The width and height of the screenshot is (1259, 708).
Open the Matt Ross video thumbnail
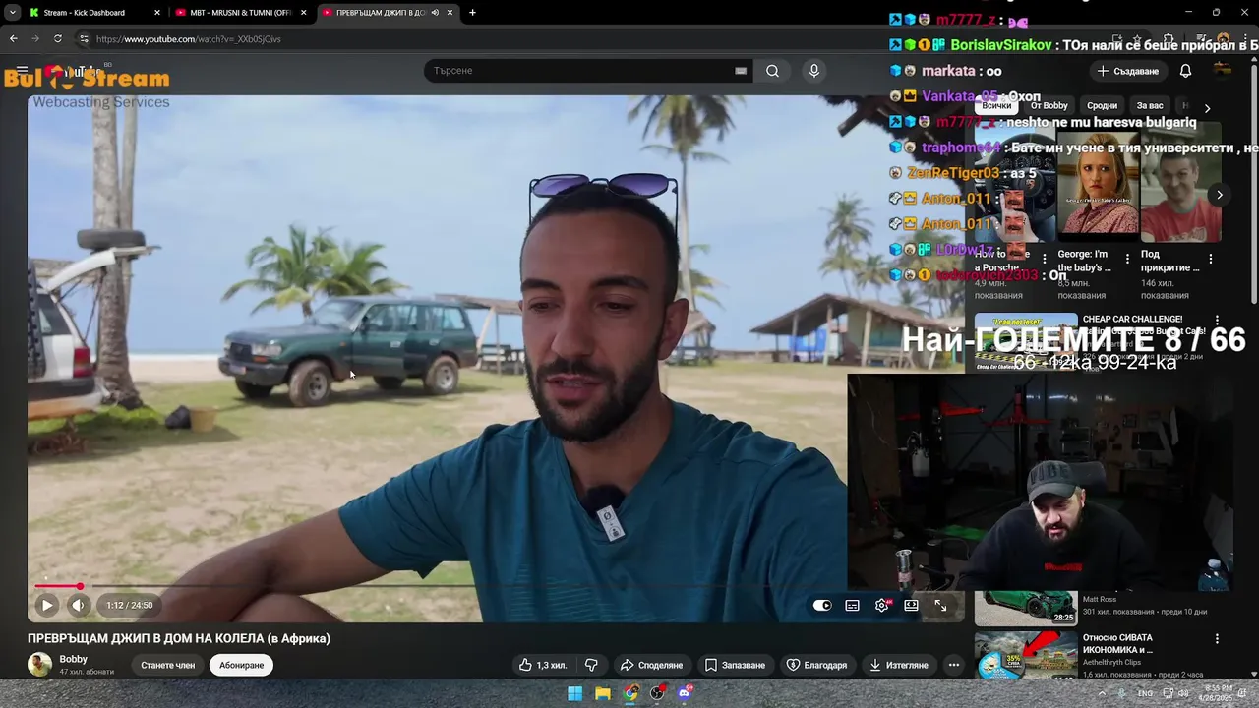pyautogui.click(x=1026, y=608)
